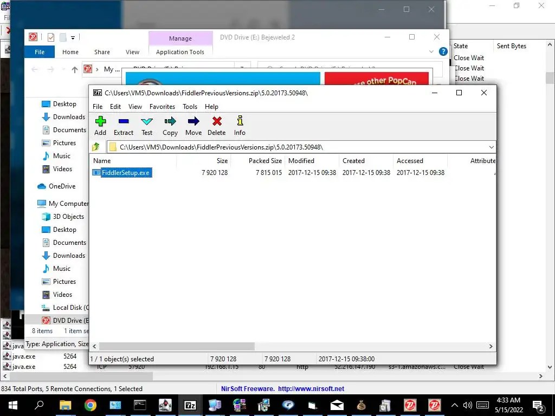The image size is (555, 416).
Task: Launch Google Chrome from the taskbar
Action: (x=91, y=405)
